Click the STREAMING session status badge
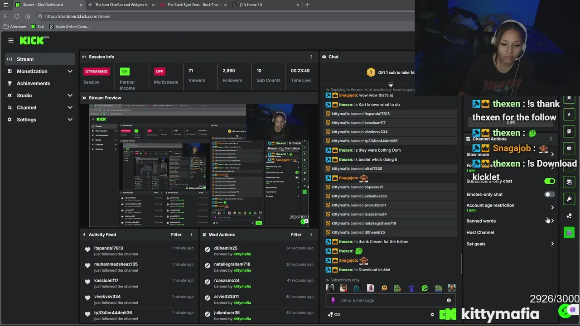The height and width of the screenshot is (326, 580). [x=96, y=71]
